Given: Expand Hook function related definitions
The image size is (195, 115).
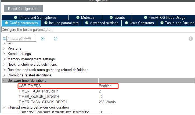Looking at the screenshot, I should tap(4, 64).
